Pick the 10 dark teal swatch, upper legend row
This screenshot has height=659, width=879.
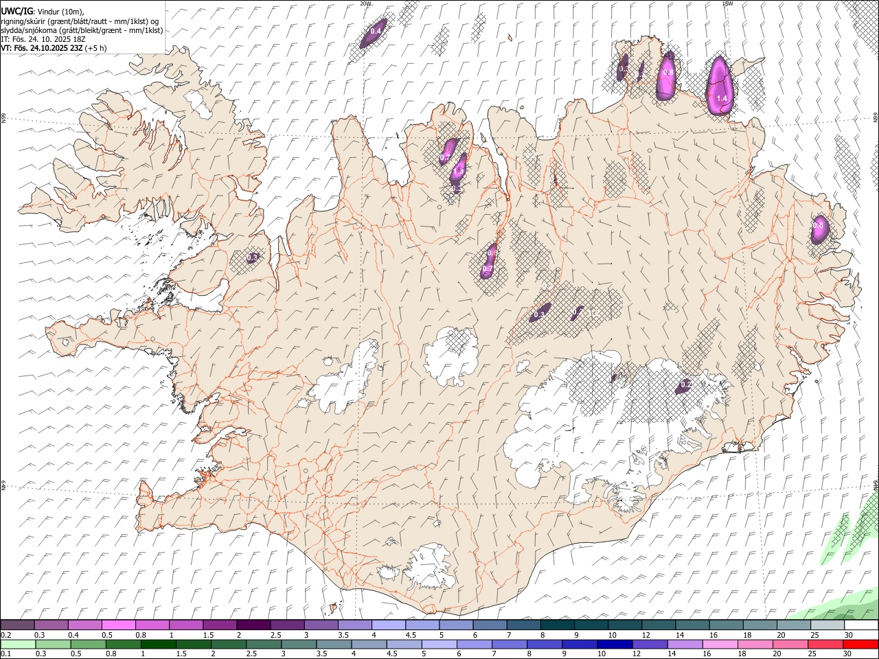624,625
